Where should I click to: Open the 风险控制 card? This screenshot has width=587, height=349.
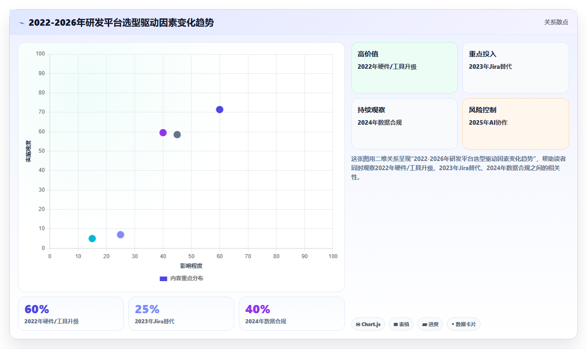515,124
